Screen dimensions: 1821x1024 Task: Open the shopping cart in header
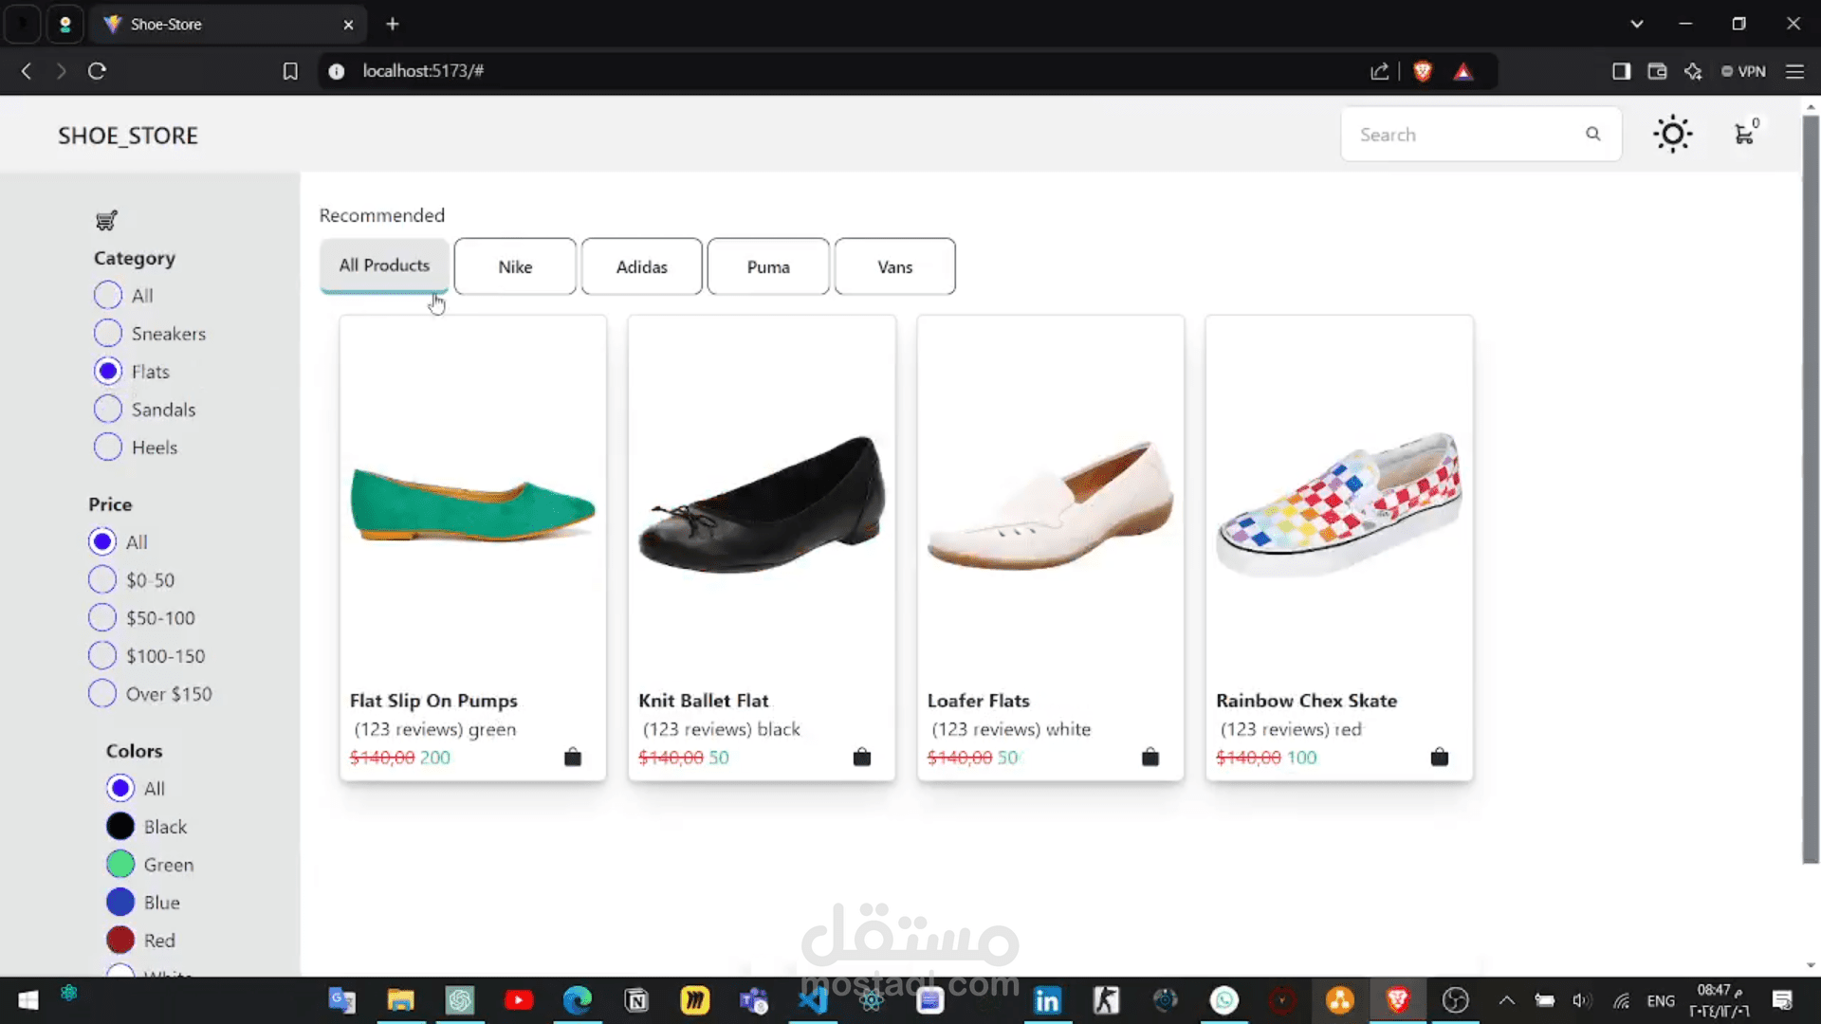(1744, 134)
